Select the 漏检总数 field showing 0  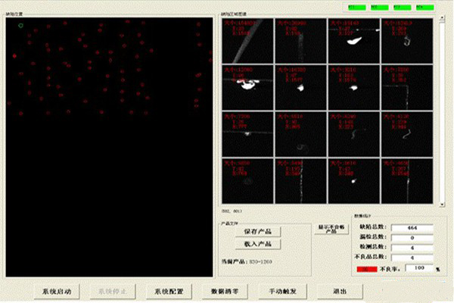pyautogui.click(x=412, y=238)
